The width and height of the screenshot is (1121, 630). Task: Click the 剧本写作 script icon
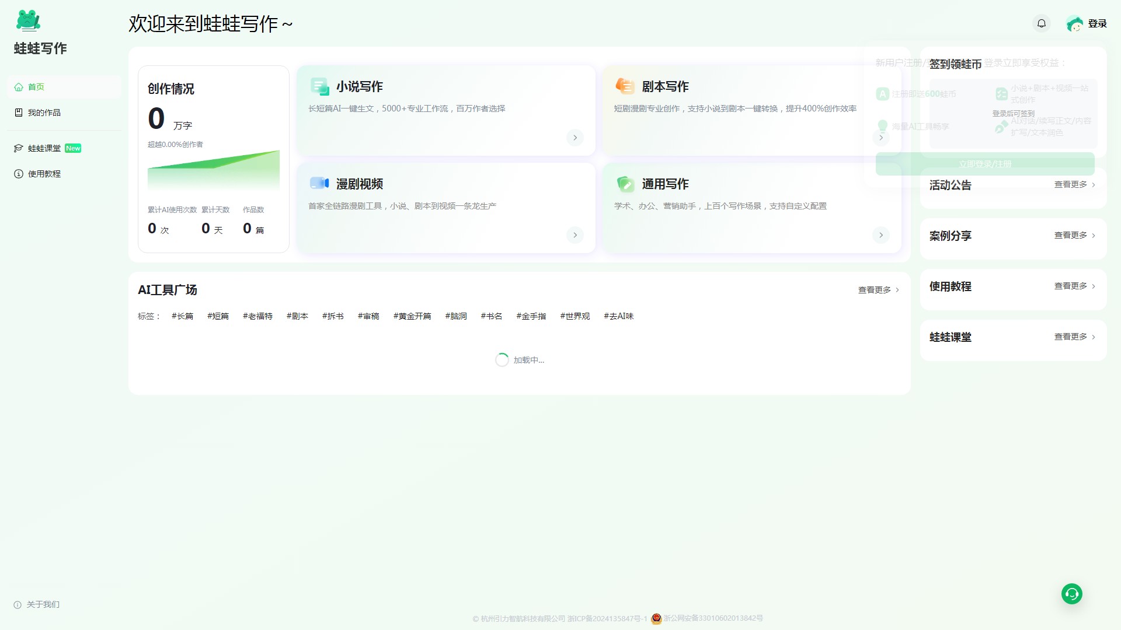pos(625,86)
